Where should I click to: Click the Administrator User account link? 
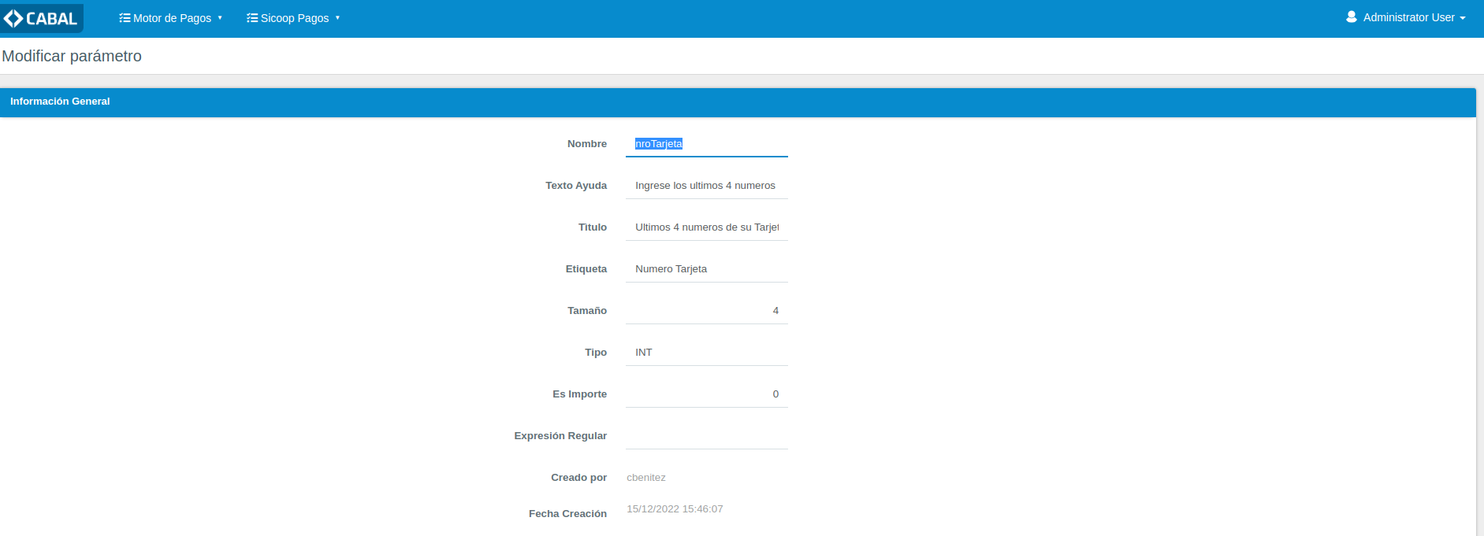pos(1408,17)
